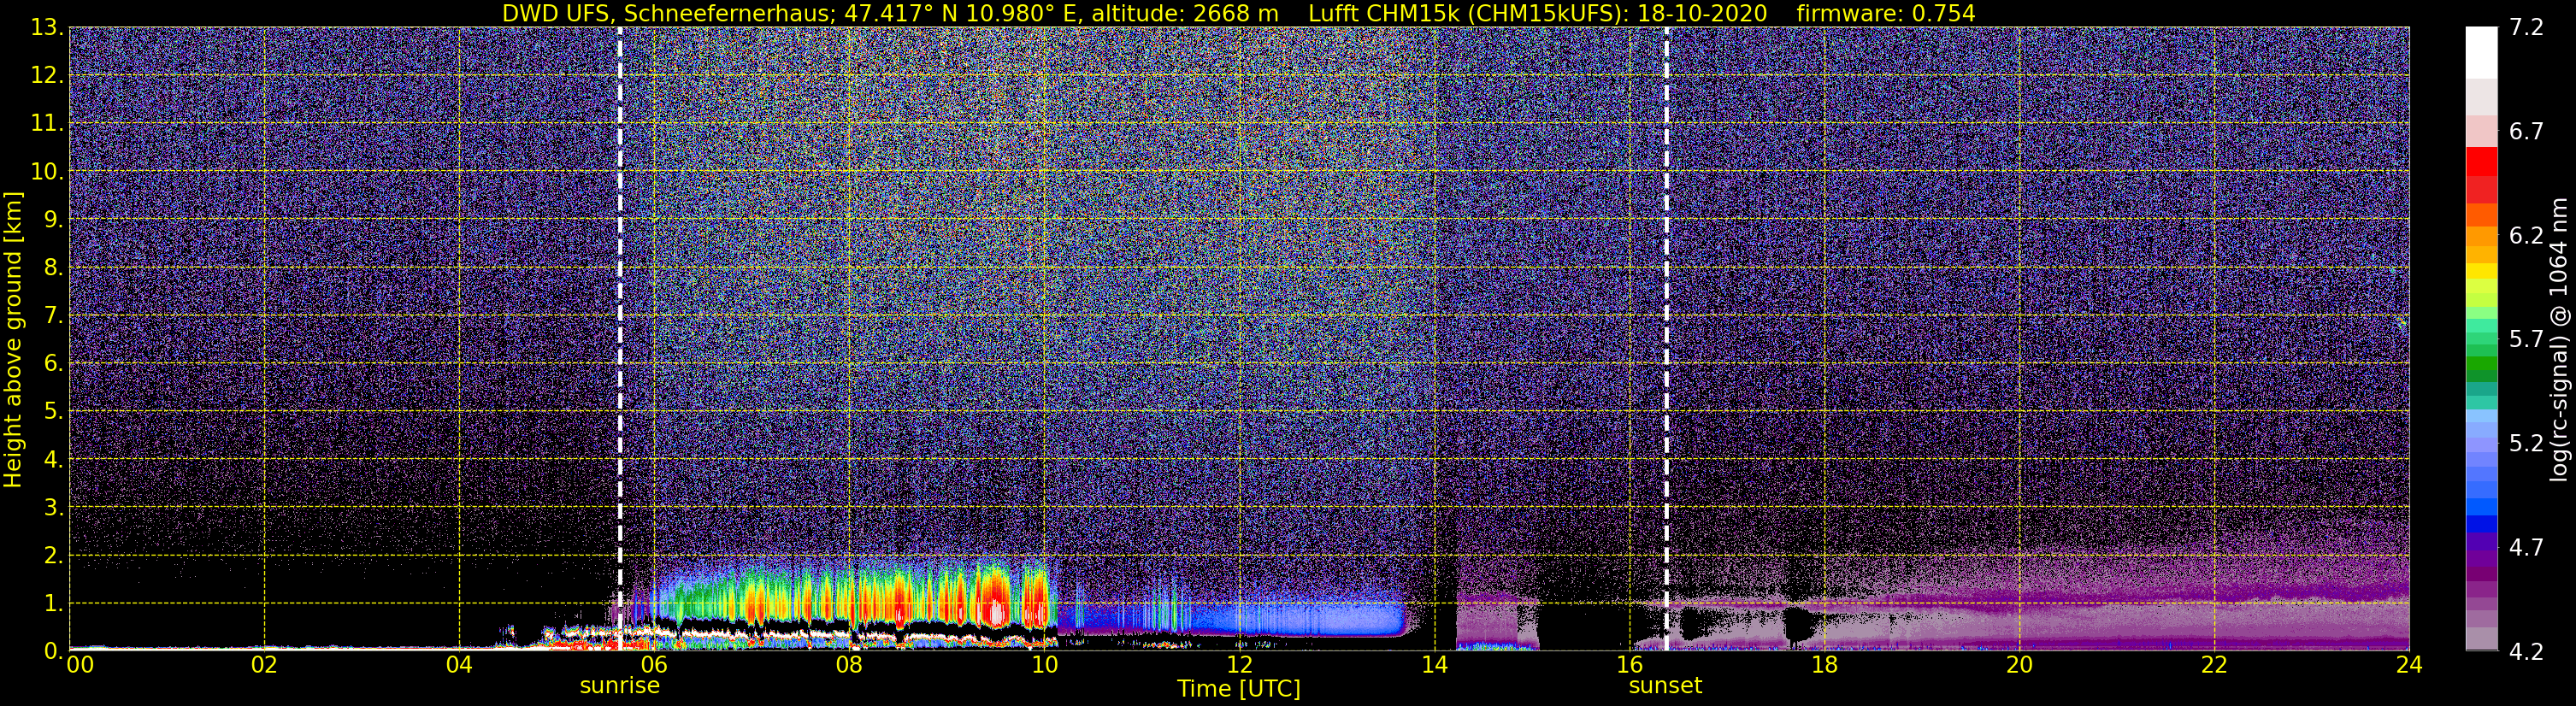Click the 6.7 value on the colorbar scale

(2526, 132)
